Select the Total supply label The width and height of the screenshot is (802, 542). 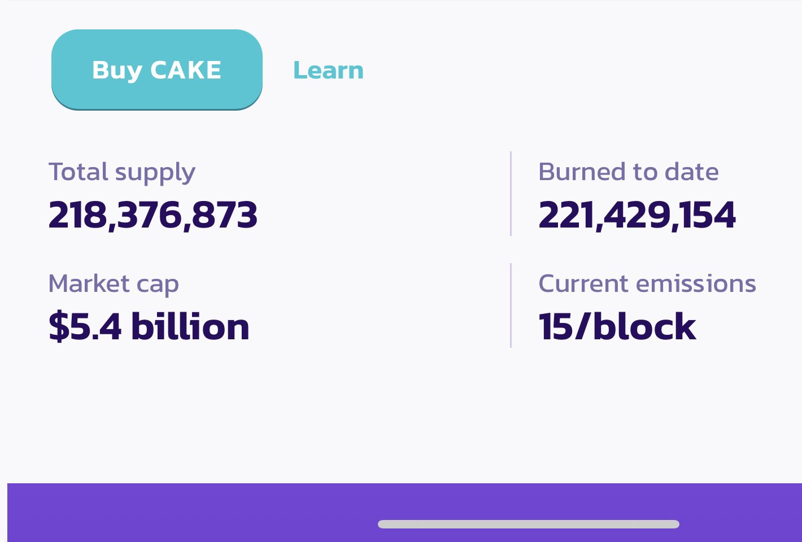(x=122, y=173)
